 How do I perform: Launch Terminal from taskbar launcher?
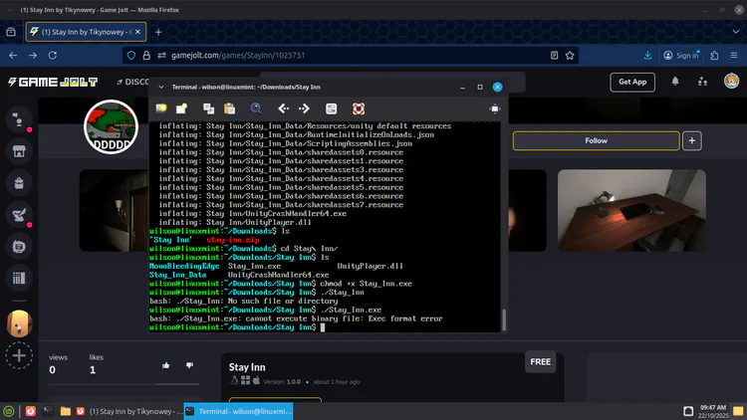pos(48,411)
